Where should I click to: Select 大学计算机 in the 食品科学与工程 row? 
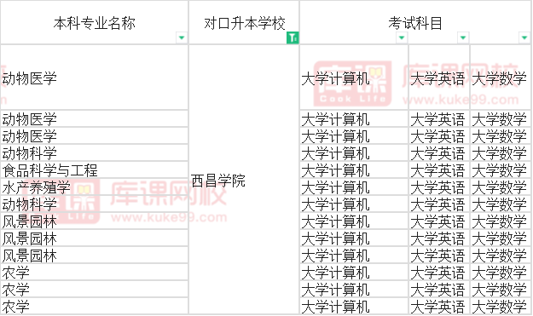tap(354, 169)
